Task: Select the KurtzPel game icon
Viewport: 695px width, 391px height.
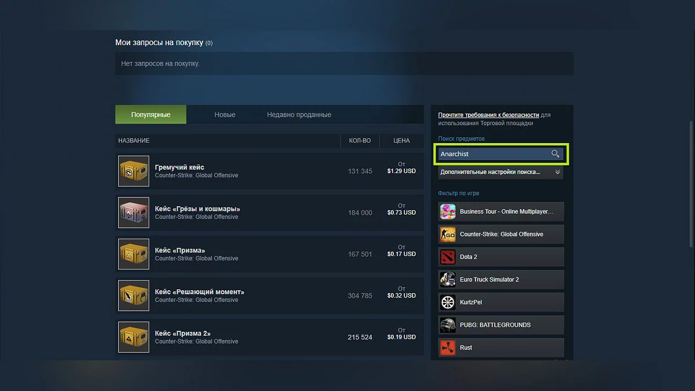Action: (448, 302)
